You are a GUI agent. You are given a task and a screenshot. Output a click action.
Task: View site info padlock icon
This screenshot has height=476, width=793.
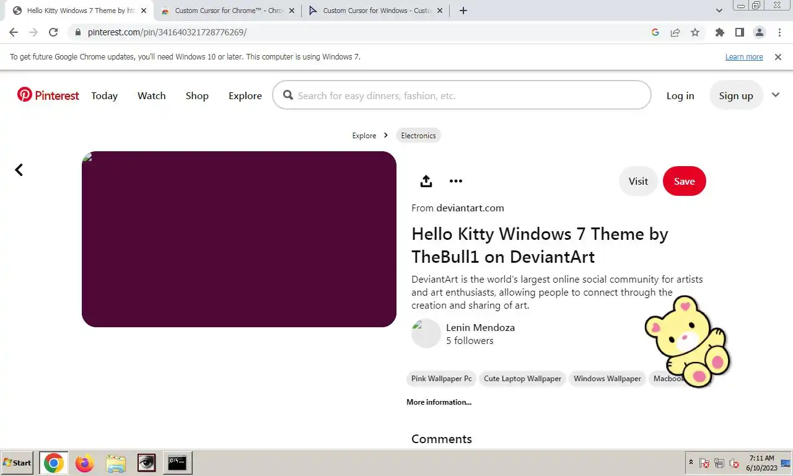pos(77,32)
